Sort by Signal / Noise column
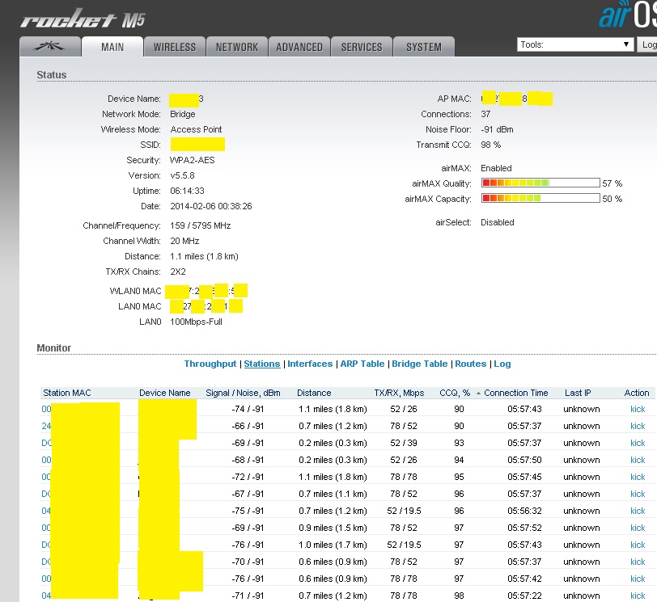 click(x=243, y=393)
